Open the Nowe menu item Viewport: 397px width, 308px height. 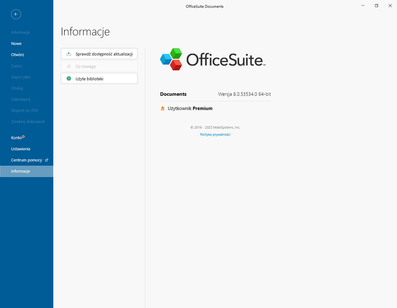27,44
